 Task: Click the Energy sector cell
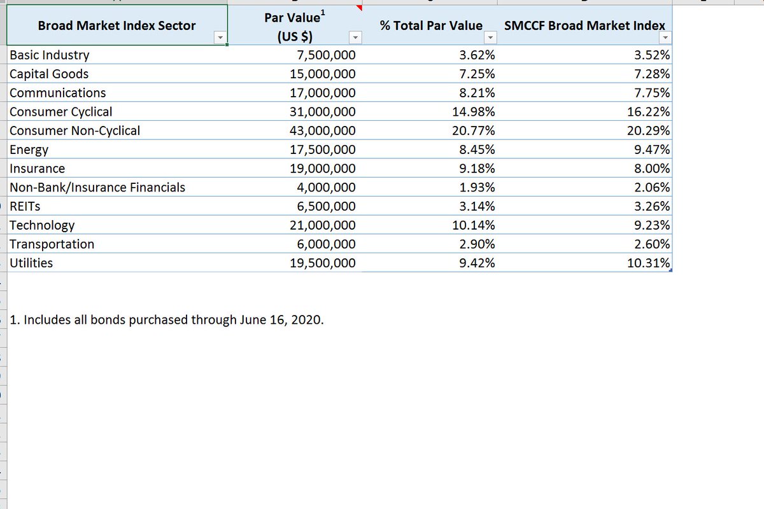pyautogui.click(x=118, y=150)
